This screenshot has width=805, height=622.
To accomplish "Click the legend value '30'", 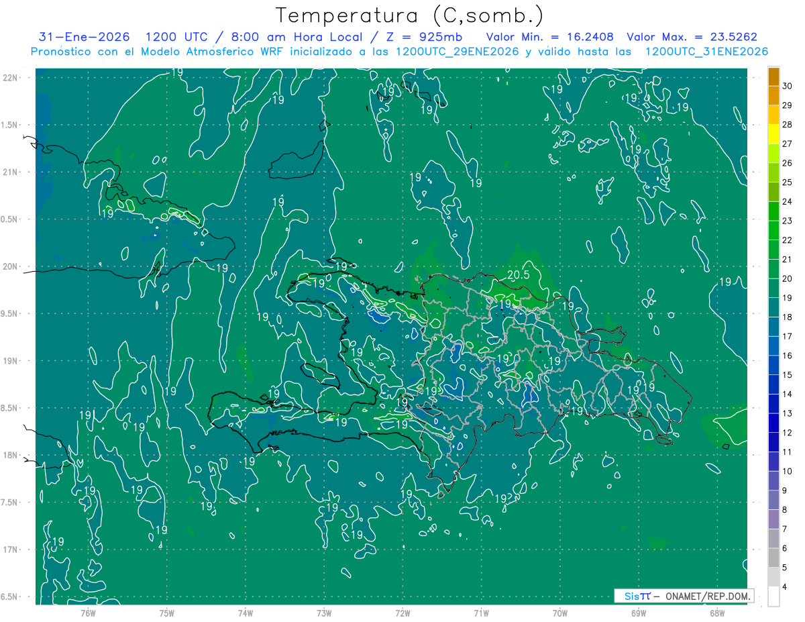I will (788, 86).
